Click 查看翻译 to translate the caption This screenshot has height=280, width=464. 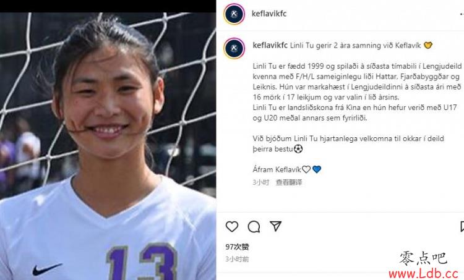pyautogui.click(x=289, y=182)
